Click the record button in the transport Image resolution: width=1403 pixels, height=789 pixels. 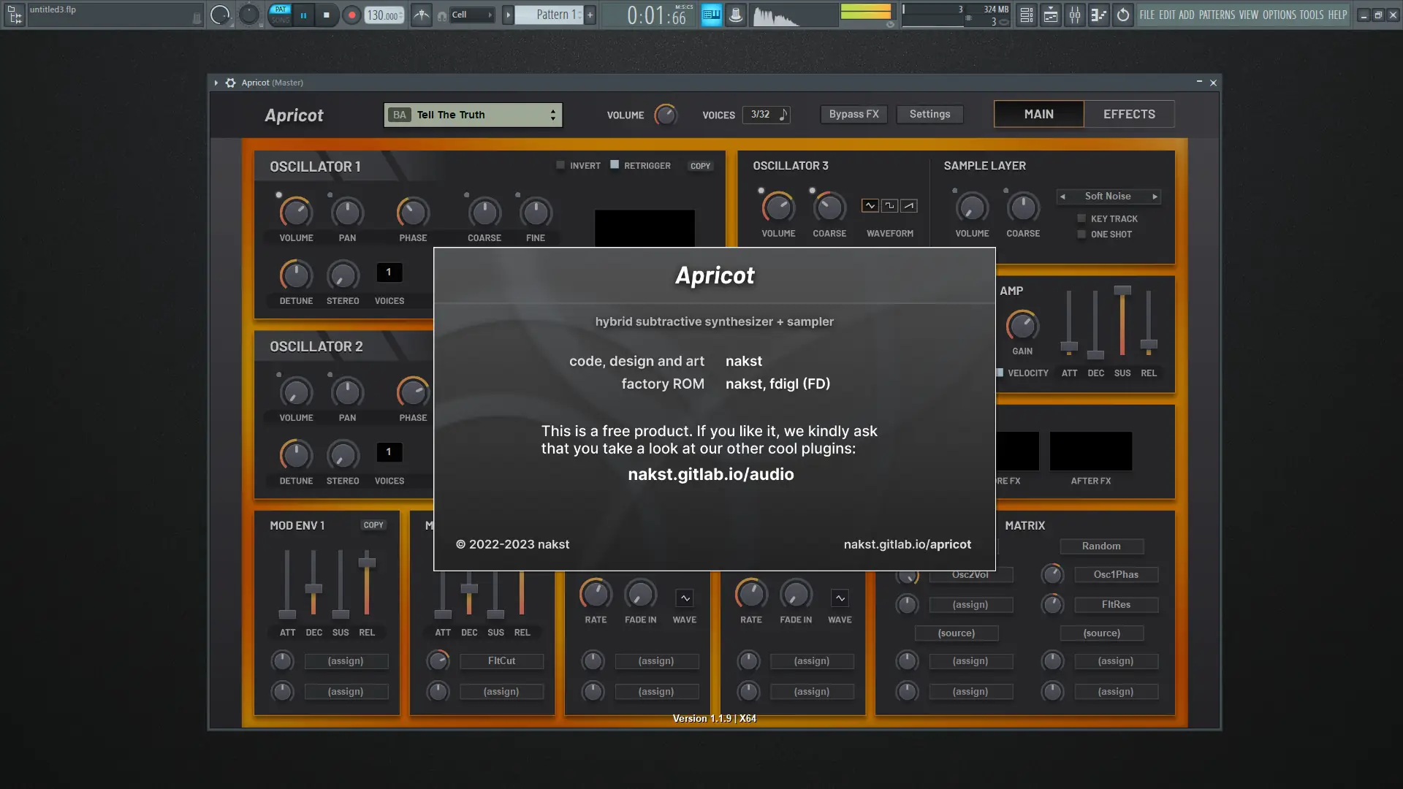(x=351, y=15)
